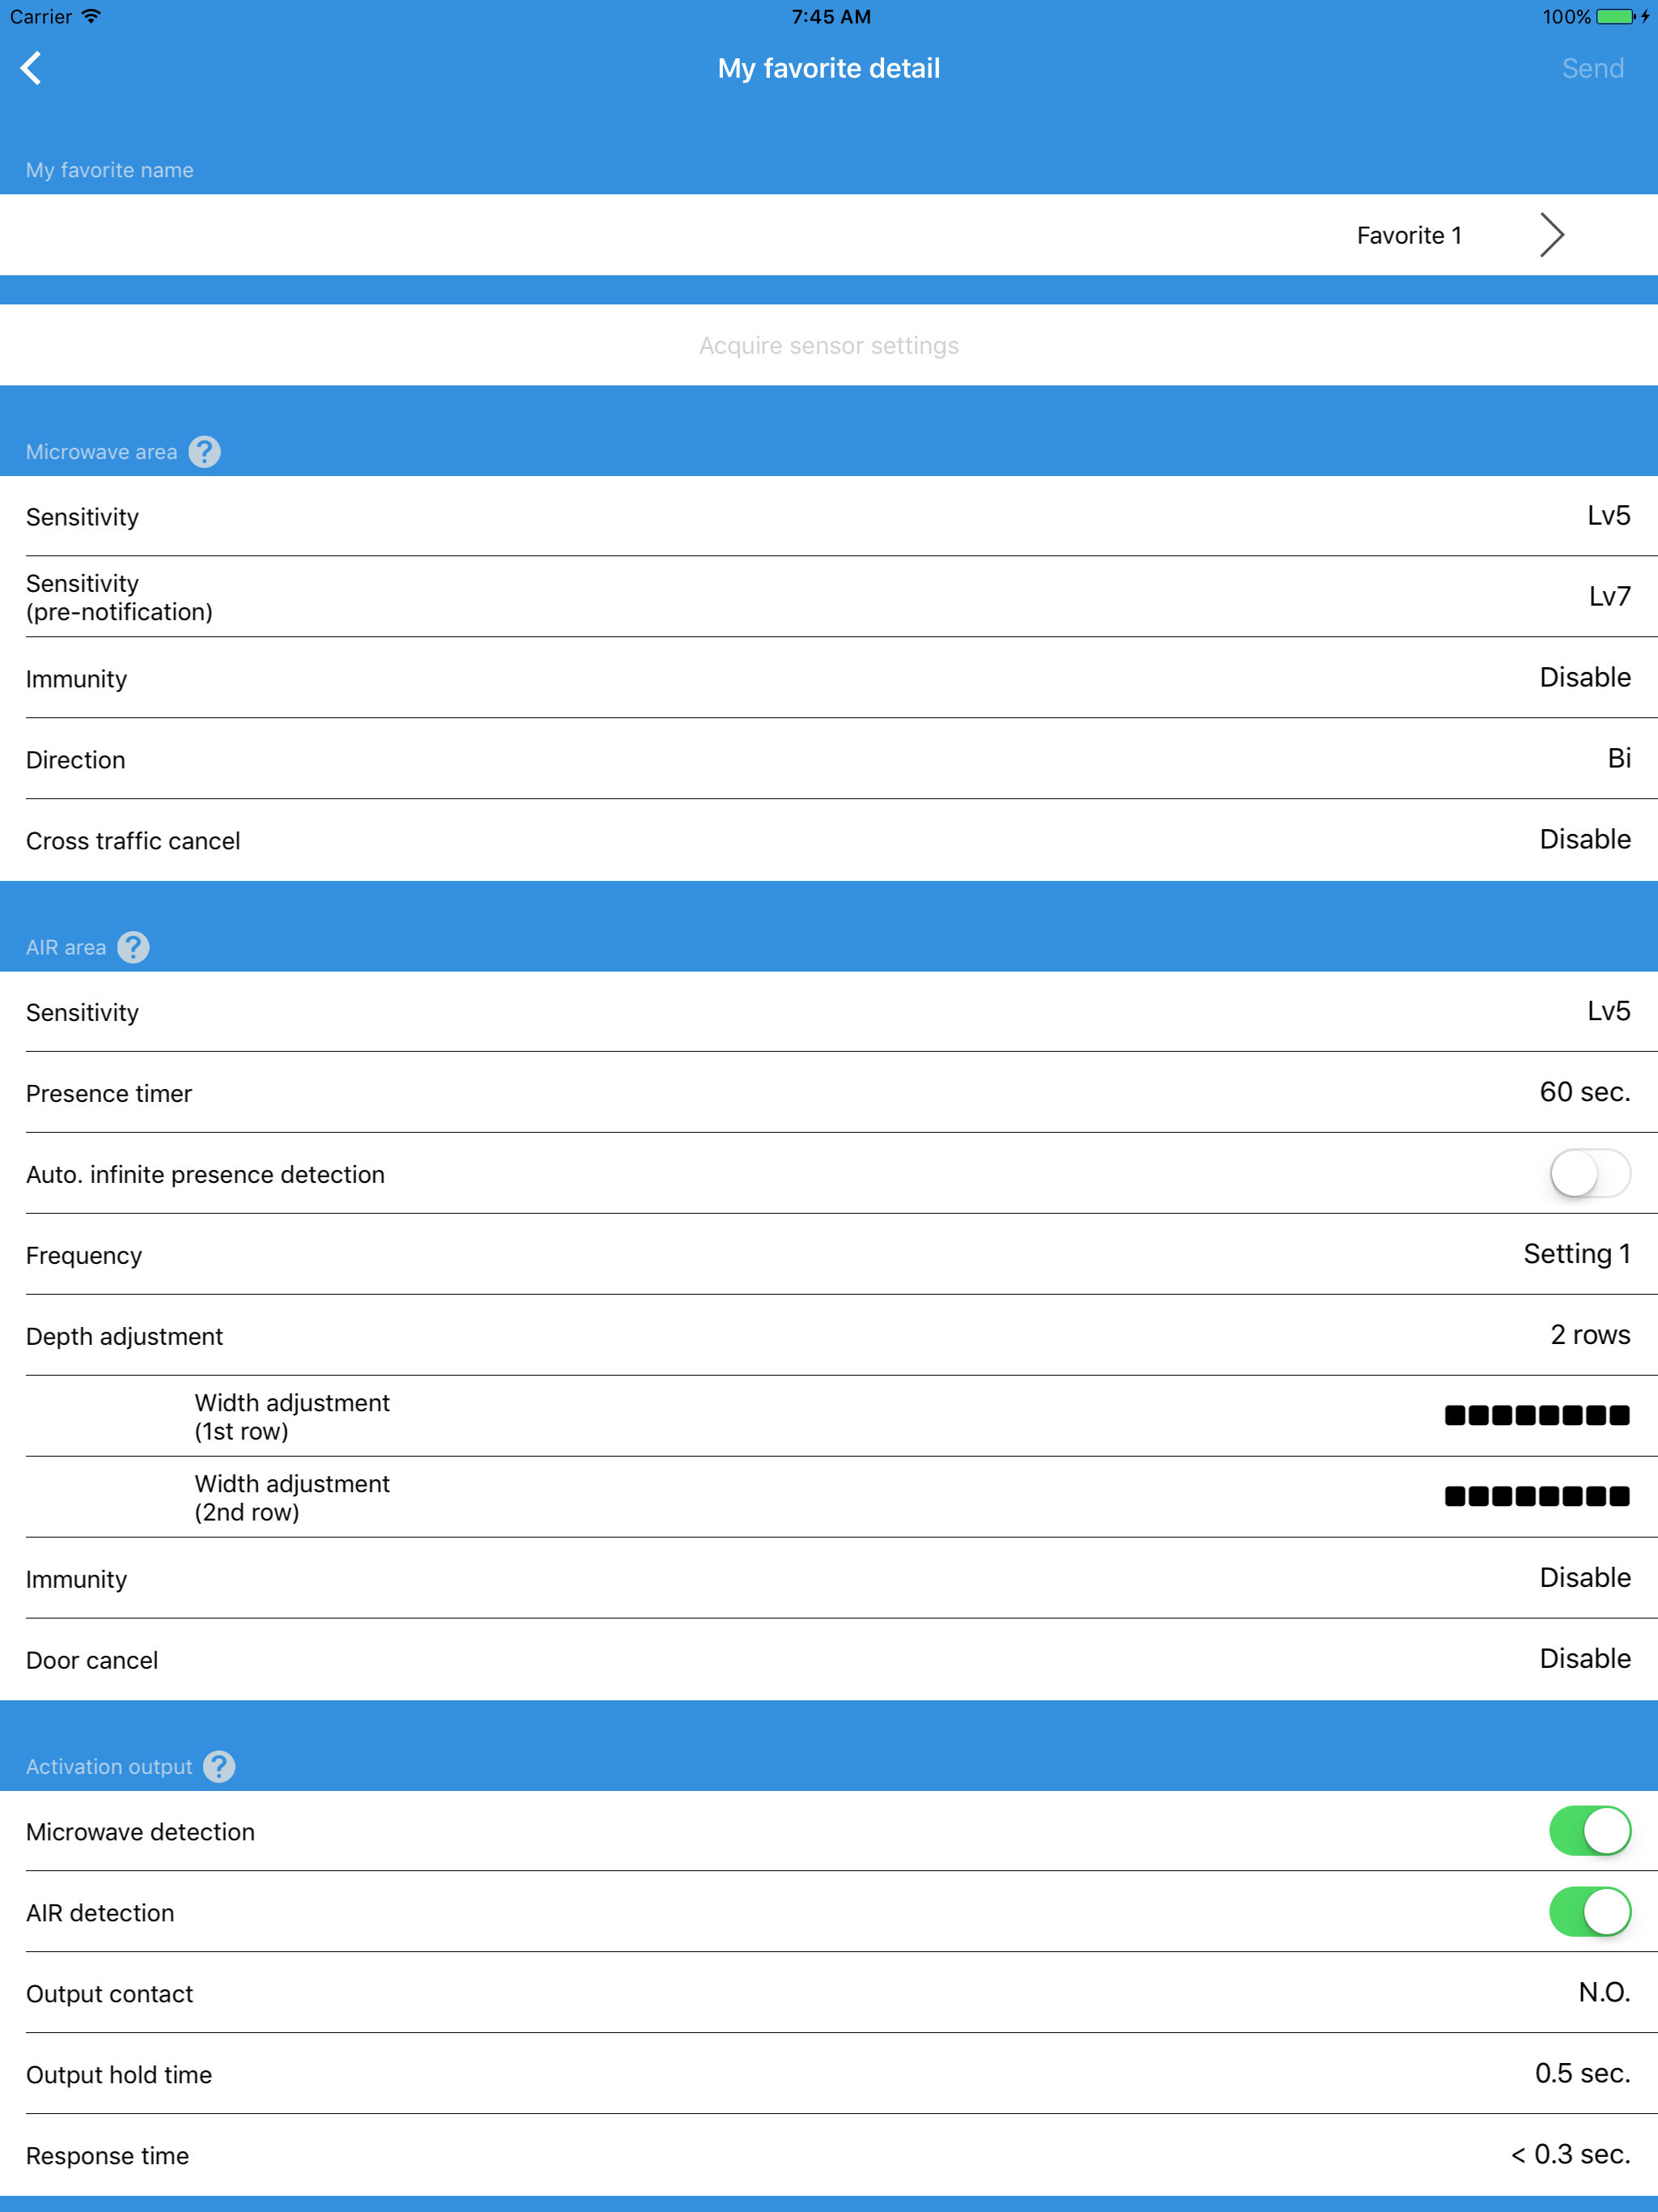This screenshot has width=1658, height=2212.
Task: Tap the Activation output section header
Action: [x=109, y=1767]
